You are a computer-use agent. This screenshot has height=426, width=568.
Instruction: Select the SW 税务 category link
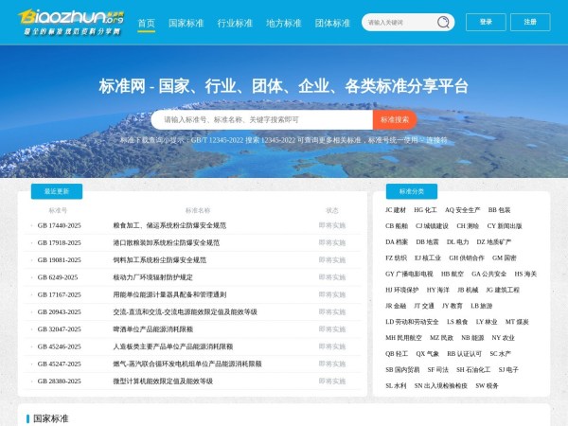tap(487, 386)
